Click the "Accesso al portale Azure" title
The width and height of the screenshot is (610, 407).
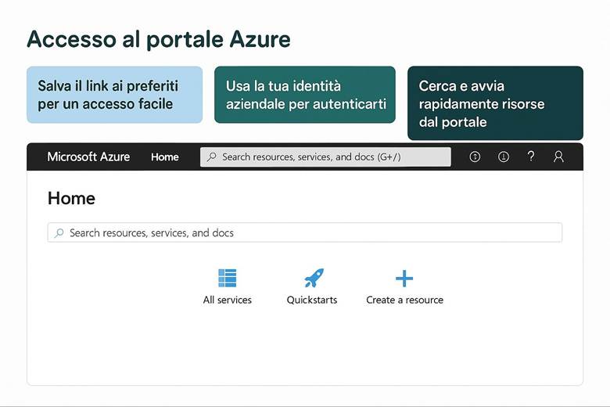click(x=159, y=39)
